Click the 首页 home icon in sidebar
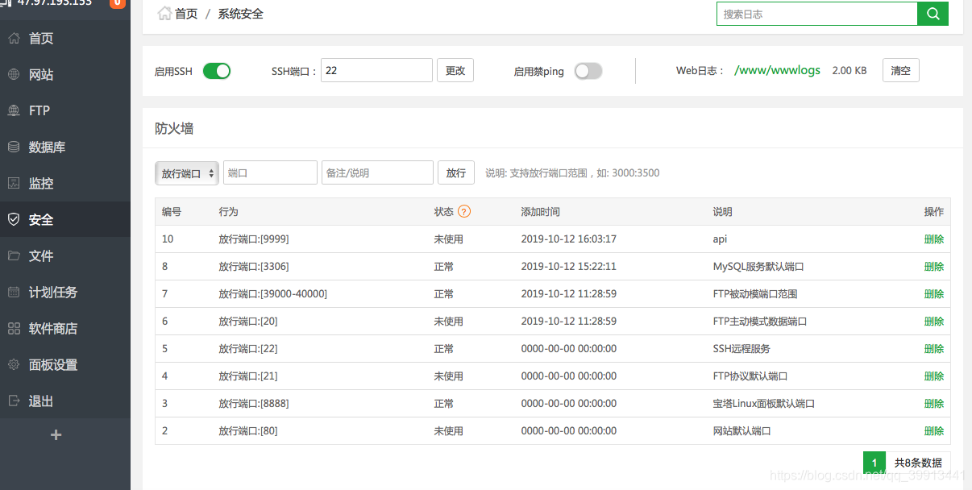 coord(14,38)
